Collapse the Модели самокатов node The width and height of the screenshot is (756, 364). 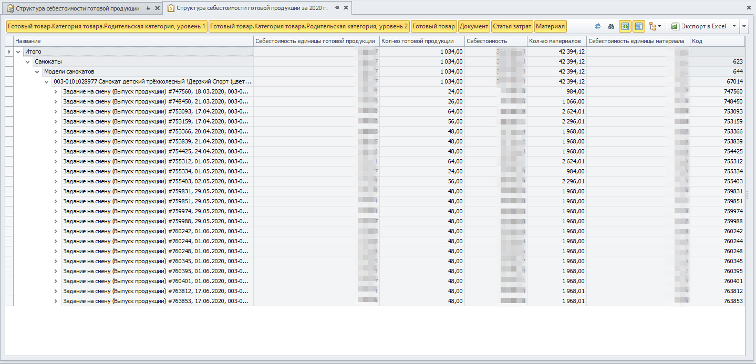coord(37,72)
